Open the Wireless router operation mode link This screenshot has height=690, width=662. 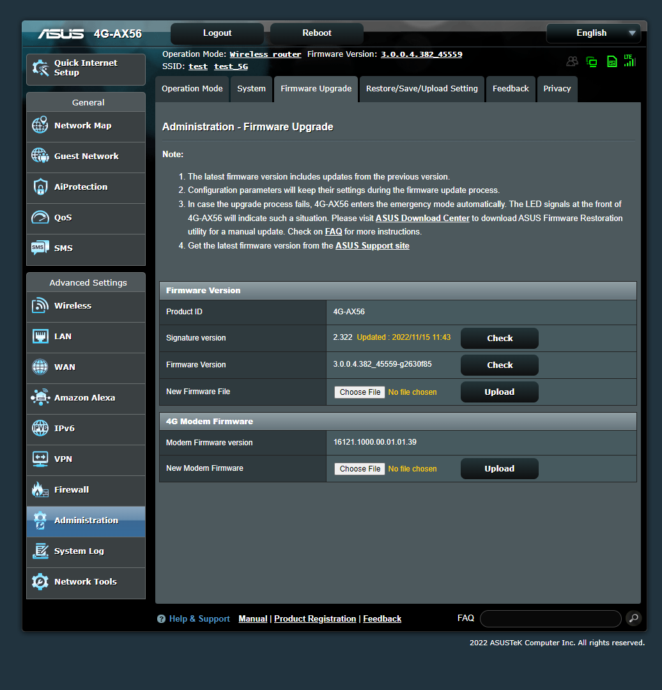[265, 54]
